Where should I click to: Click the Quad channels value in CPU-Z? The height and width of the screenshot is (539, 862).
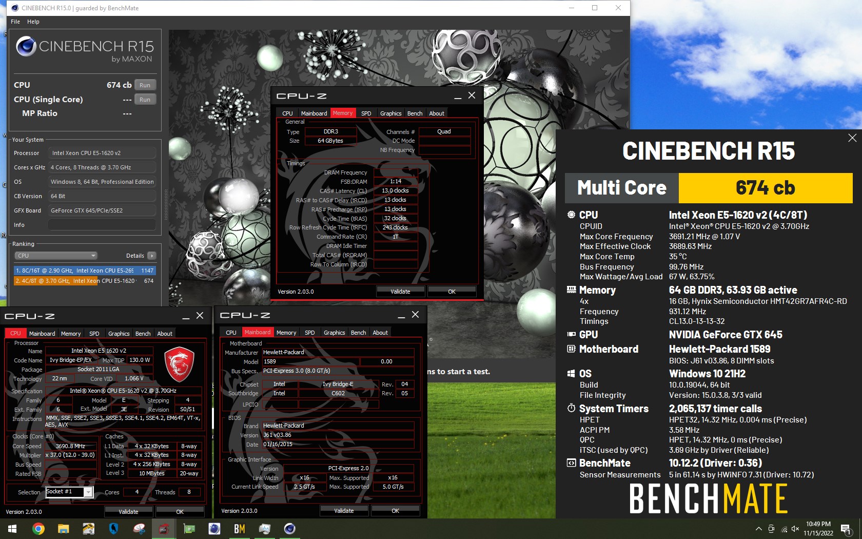(x=444, y=131)
